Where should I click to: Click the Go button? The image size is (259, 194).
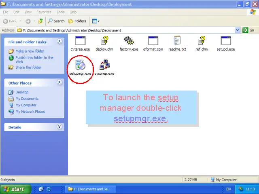tap(248, 30)
